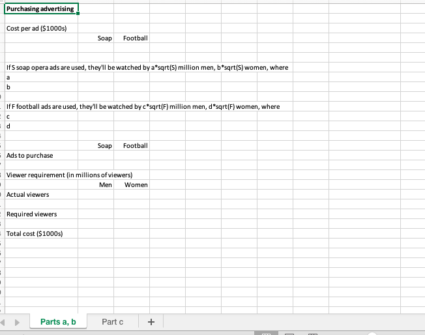Select the cell labeled a
This screenshot has height=335, width=425.
[41, 78]
